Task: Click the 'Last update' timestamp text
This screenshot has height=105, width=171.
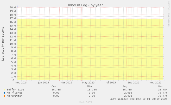Action: tap(138, 99)
